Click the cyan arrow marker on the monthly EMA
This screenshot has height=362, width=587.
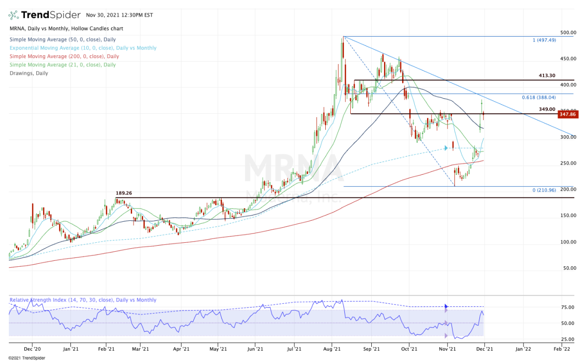click(x=446, y=148)
